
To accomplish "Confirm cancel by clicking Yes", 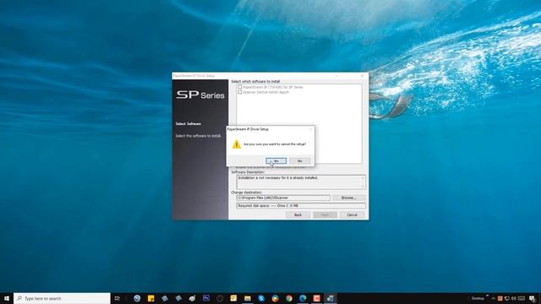I will (x=276, y=161).
